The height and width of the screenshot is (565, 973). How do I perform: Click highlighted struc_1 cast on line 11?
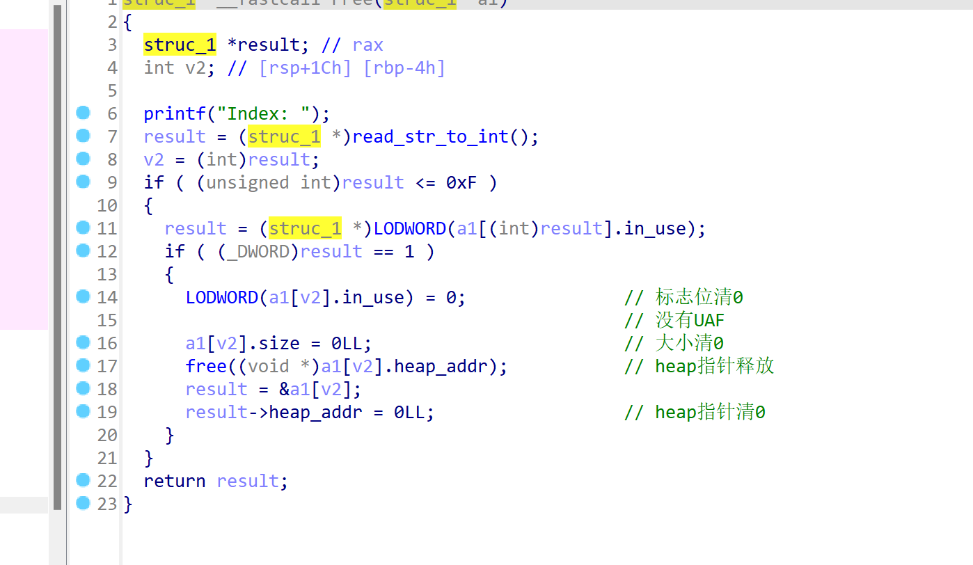pyautogui.click(x=306, y=228)
